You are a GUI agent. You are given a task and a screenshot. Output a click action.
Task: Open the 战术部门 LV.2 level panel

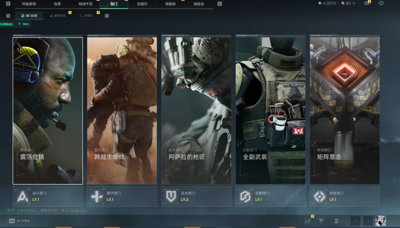(196, 197)
